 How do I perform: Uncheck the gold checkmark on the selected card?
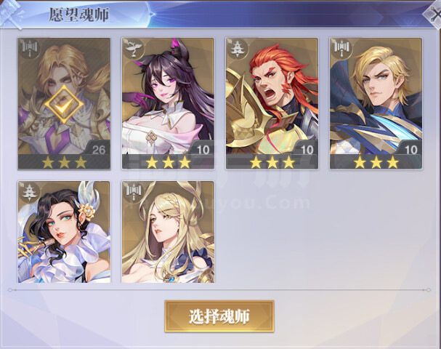click(x=64, y=105)
